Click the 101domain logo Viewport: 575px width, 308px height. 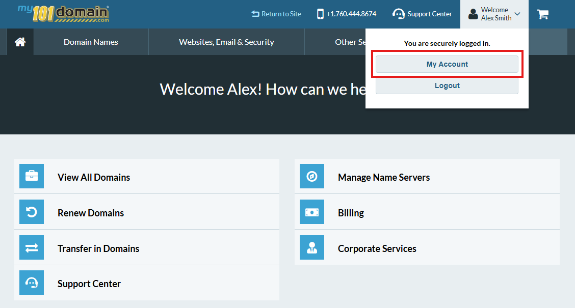pyautogui.click(x=60, y=14)
